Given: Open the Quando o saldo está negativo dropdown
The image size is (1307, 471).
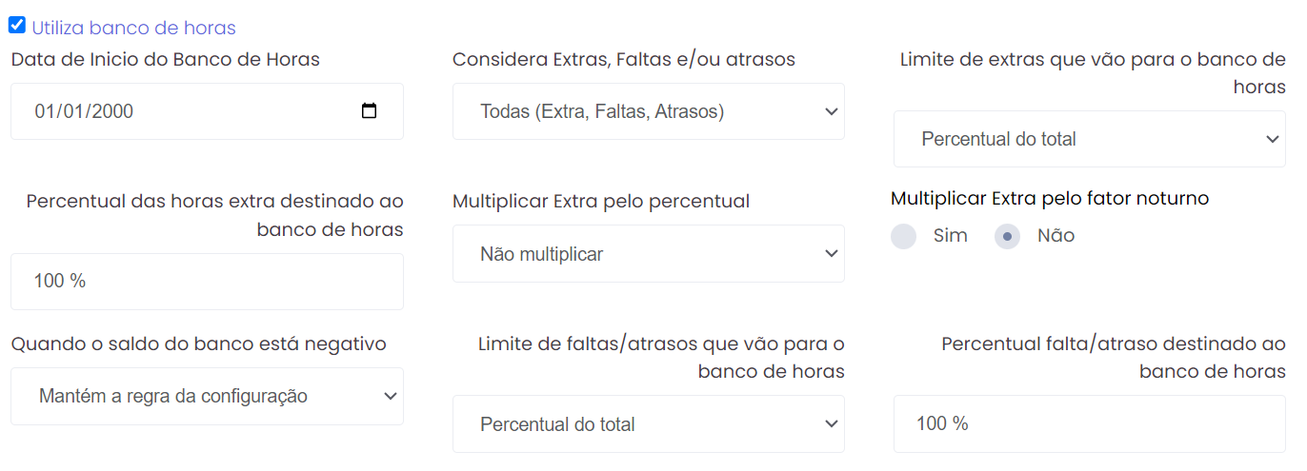Looking at the screenshot, I should (207, 396).
